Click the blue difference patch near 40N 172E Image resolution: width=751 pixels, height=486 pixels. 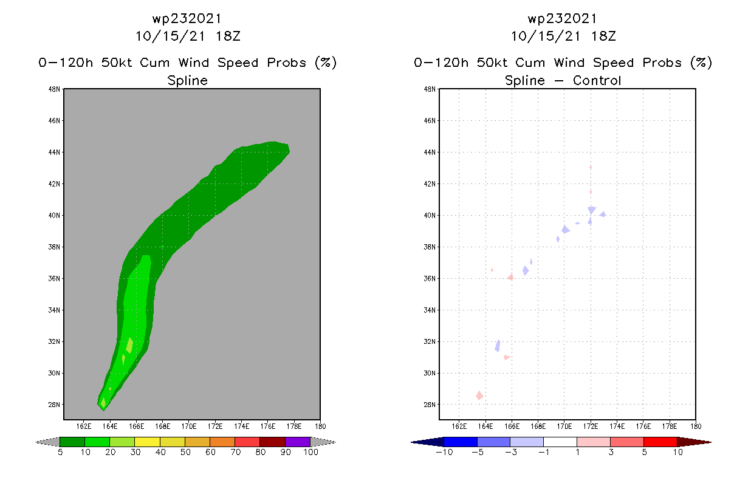coord(591,210)
